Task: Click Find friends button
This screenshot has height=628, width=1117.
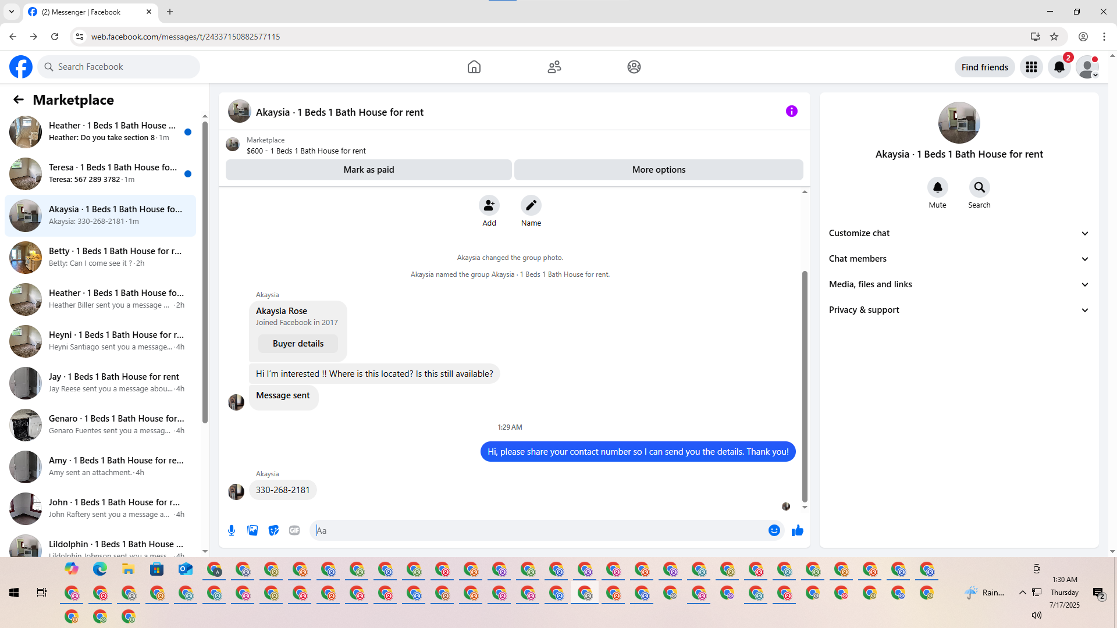Action: click(x=985, y=67)
